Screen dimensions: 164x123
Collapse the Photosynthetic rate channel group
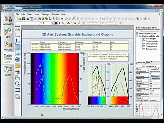pos(137,36)
